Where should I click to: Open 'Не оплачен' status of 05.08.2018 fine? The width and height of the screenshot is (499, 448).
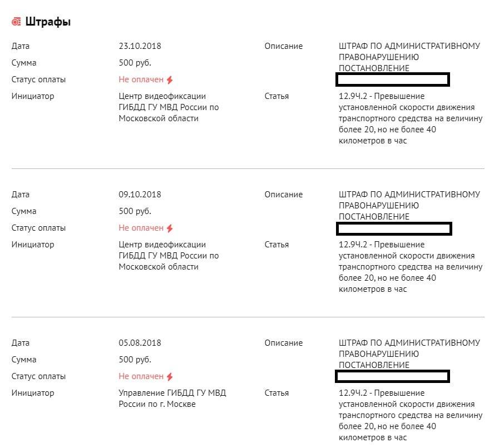(141, 376)
